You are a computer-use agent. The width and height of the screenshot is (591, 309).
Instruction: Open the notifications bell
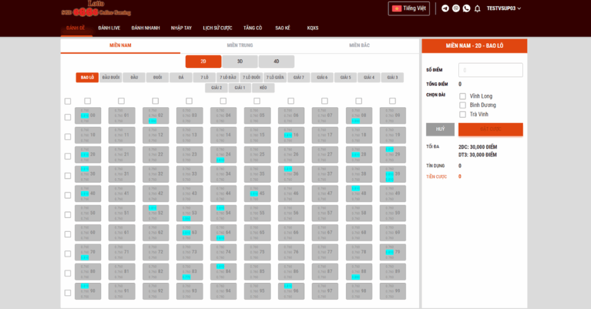click(x=477, y=8)
